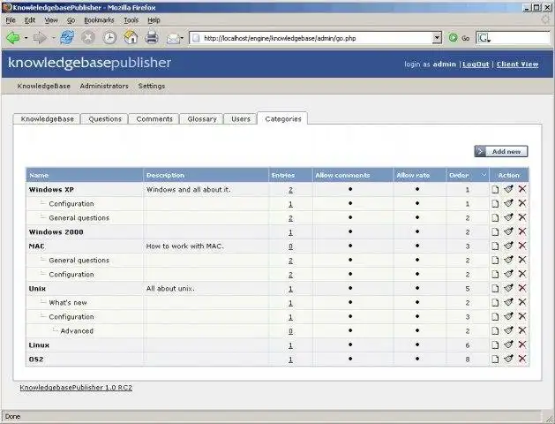Edit the OS2 category
This screenshot has height=424, width=555.
[508, 359]
